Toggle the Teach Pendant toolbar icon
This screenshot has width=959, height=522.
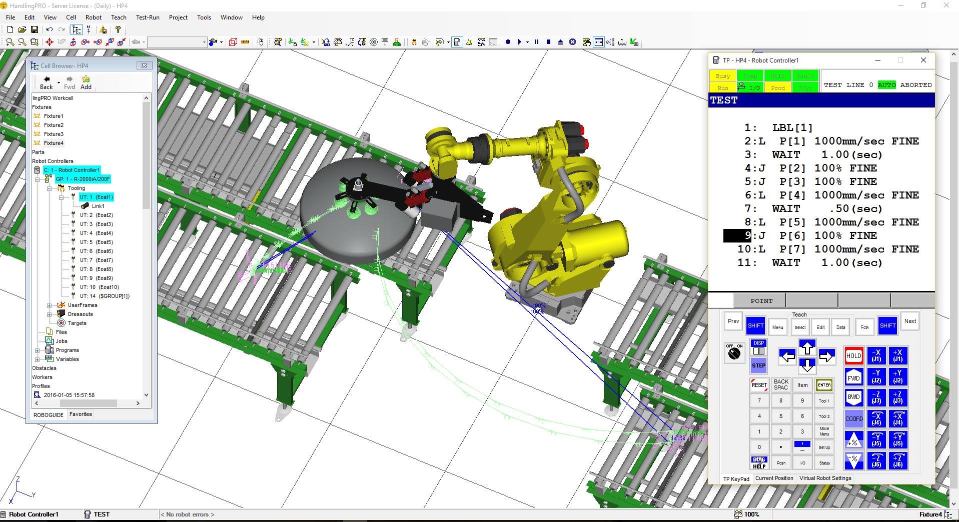point(457,42)
